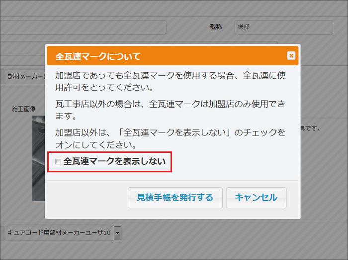
Task: Open the 部材メーカー dropdown behind the dialog
Action: coord(25,77)
